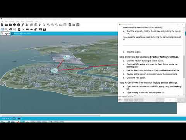Click the 'Step 3: Review the Connected Factory' heading

tap(149, 57)
